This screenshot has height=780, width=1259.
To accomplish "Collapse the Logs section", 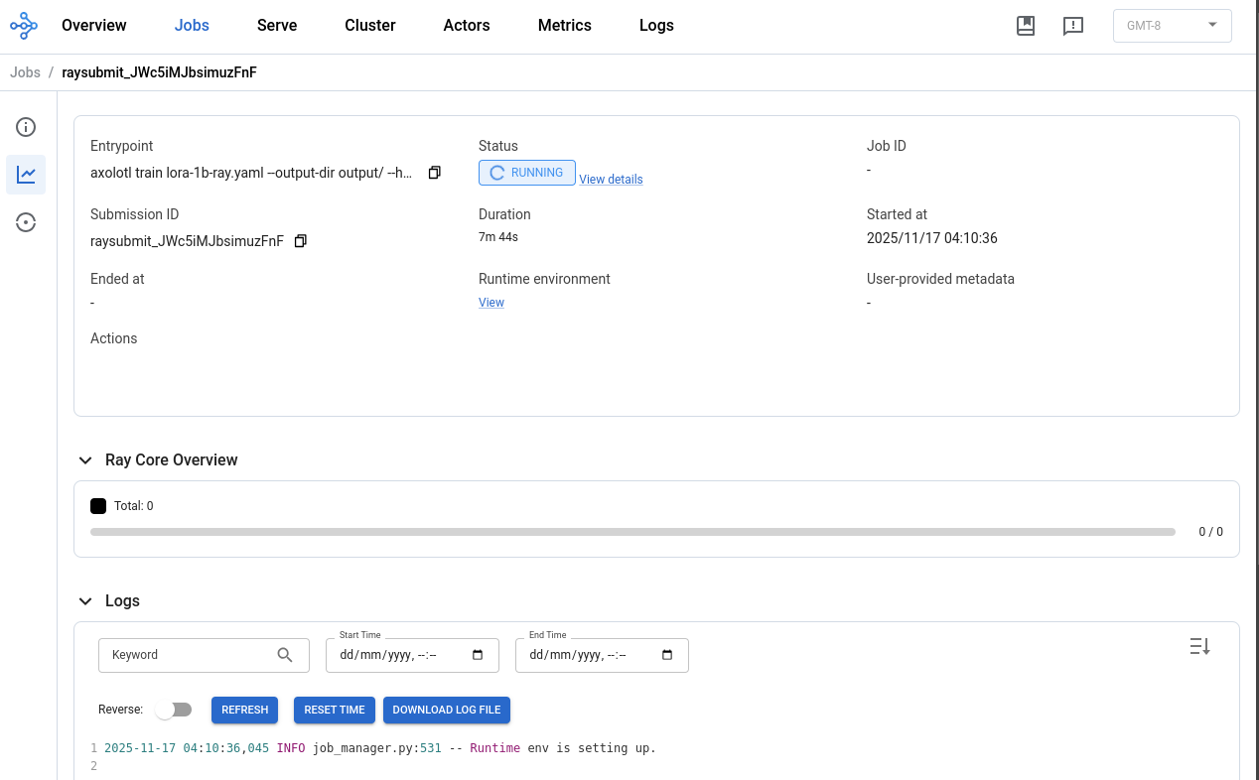I will [85, 601].
